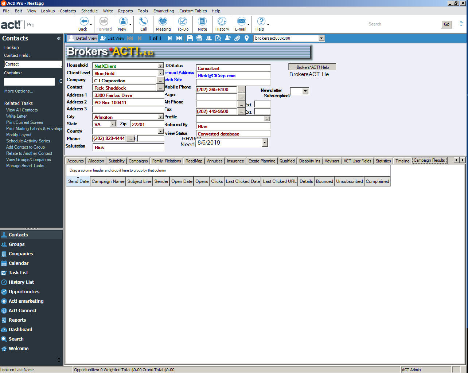Open Act! Connect in the navigation pane

click(31, 311)
